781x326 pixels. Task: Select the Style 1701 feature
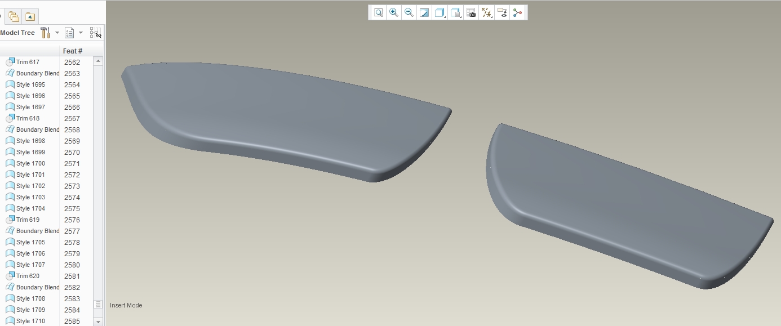(30, 175)
